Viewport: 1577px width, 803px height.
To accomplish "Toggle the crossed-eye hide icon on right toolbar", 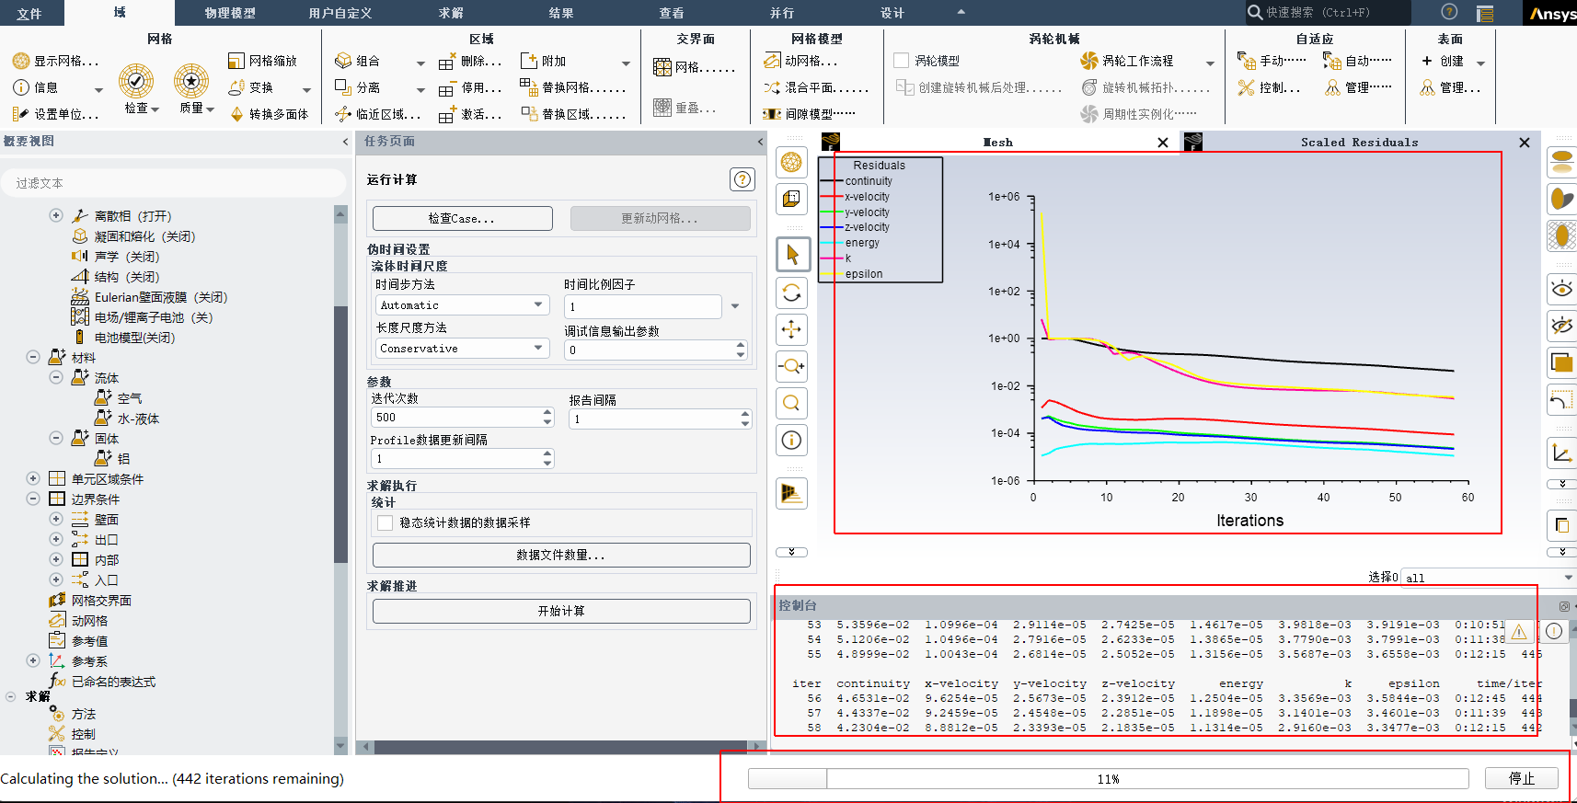I will click(x=1561, y=325).
